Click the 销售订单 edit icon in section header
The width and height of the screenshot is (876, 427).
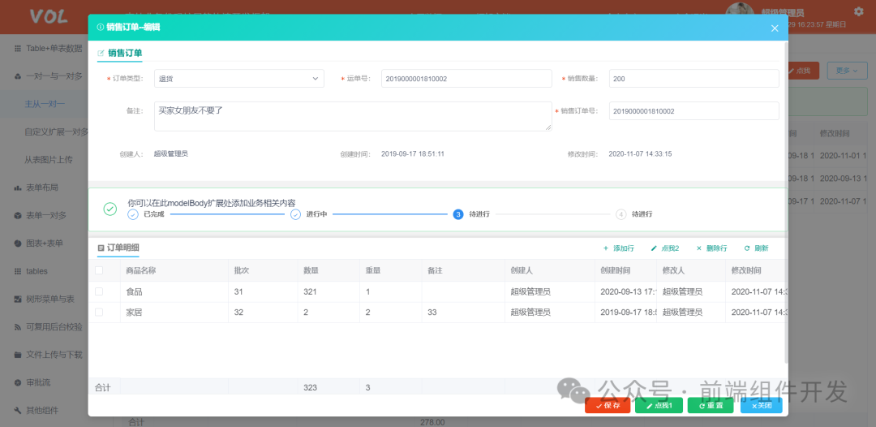(x=101, y=54)
